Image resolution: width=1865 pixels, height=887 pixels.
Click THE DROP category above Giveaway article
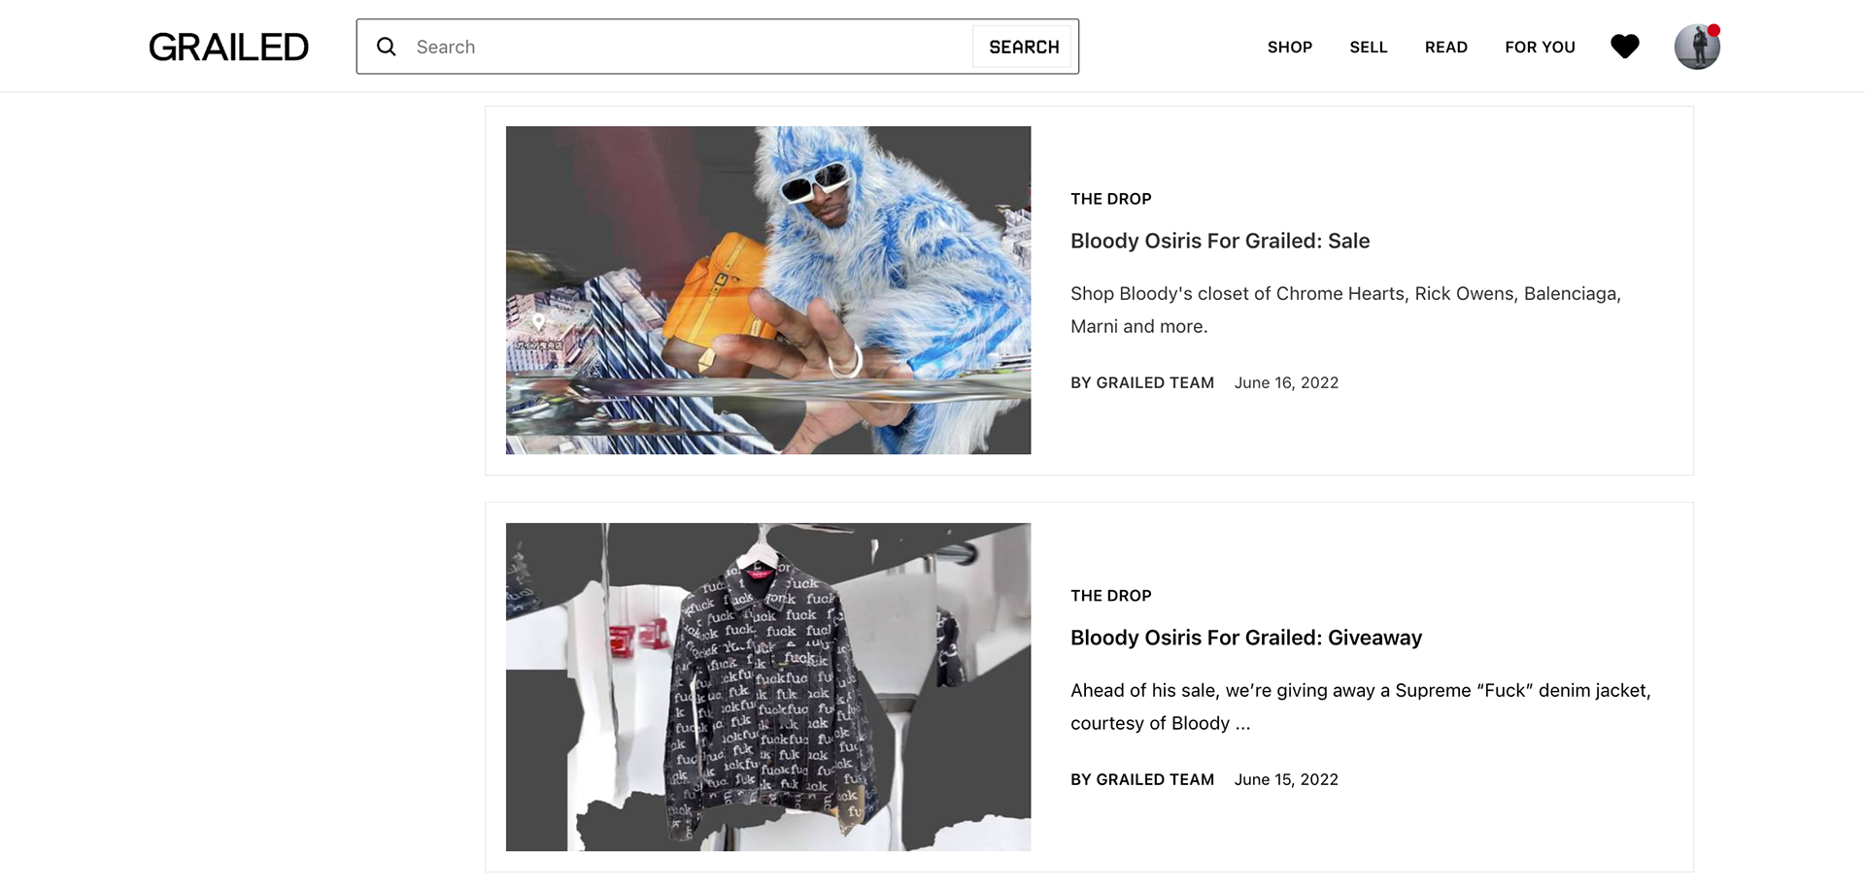tap(1110, 596)
